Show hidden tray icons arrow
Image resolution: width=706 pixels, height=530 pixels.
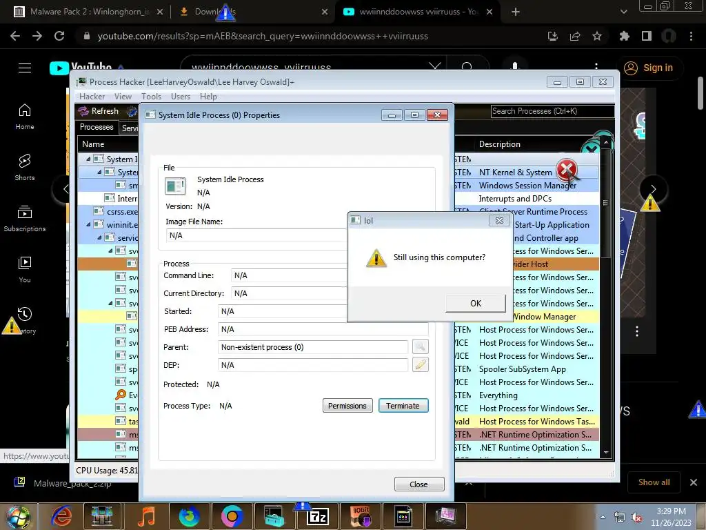[603, 518]
